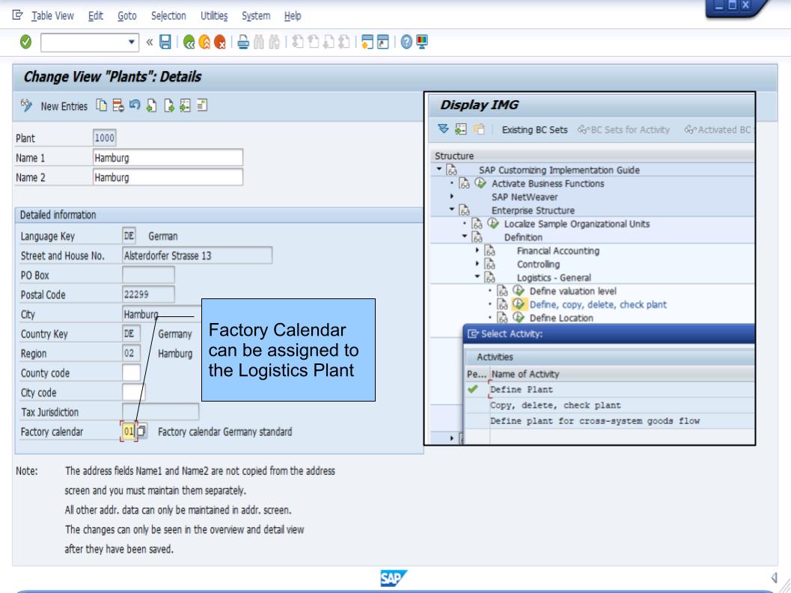Click the New Entries button

tap(64, 106)
